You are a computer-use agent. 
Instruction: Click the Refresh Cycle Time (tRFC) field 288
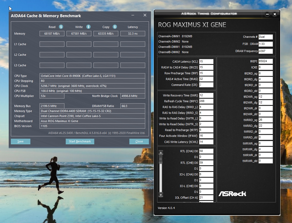tap(206, 101)
